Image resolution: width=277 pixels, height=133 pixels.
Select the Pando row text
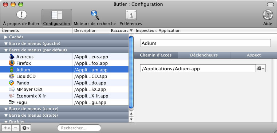pos(23,83)
